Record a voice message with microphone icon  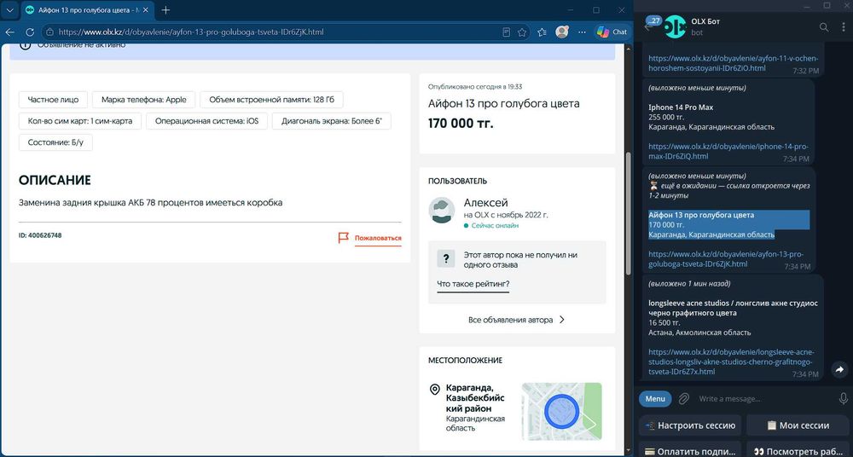point(843,399)
